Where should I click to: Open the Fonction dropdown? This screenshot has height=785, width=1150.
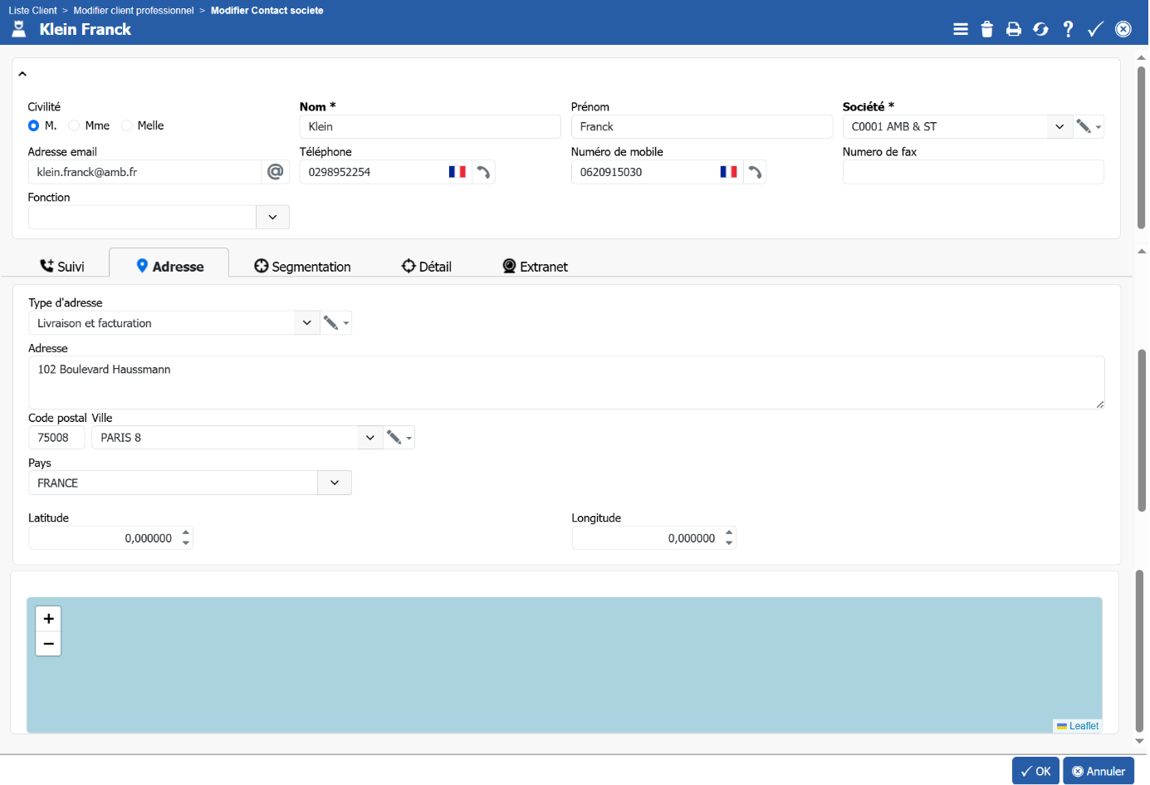pyautogui.click(x=272, y=218)
